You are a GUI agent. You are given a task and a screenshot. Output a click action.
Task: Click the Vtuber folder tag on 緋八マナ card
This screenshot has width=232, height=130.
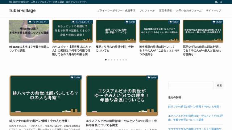tap(76, 78)
